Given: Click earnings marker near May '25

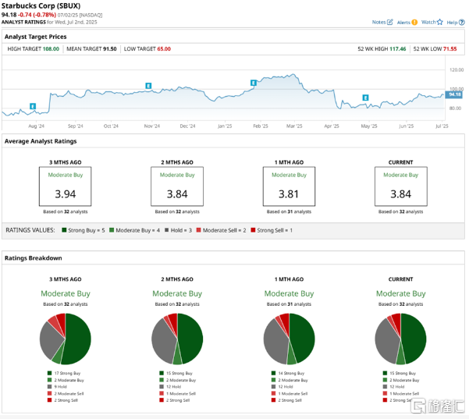Looking at the screenshot, I should point(365,98).
